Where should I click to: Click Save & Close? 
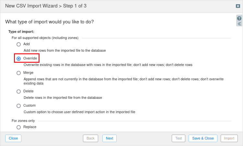pos(203,138)
